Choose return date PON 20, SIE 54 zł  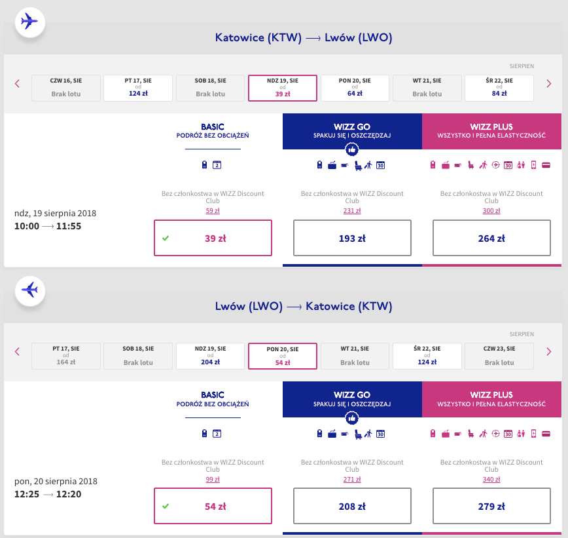click(283, 356)
